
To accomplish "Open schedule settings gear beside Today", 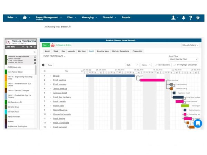I will click(x=43, y=65).
